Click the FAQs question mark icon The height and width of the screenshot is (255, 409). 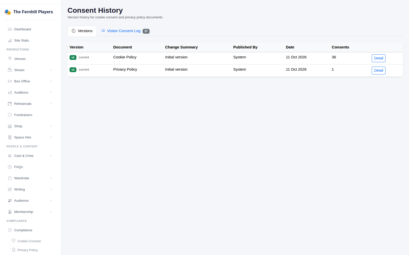(x=10, y=167)
